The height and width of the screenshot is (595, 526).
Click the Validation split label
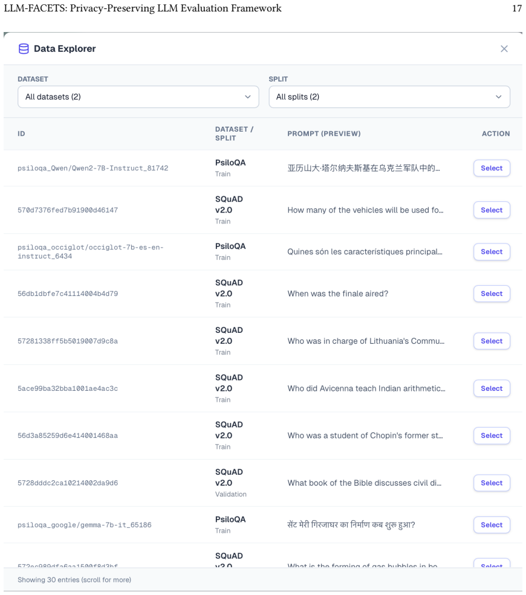tap(230, 494)
